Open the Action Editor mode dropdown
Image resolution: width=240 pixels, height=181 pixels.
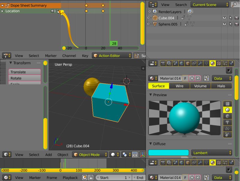point(112,55)
